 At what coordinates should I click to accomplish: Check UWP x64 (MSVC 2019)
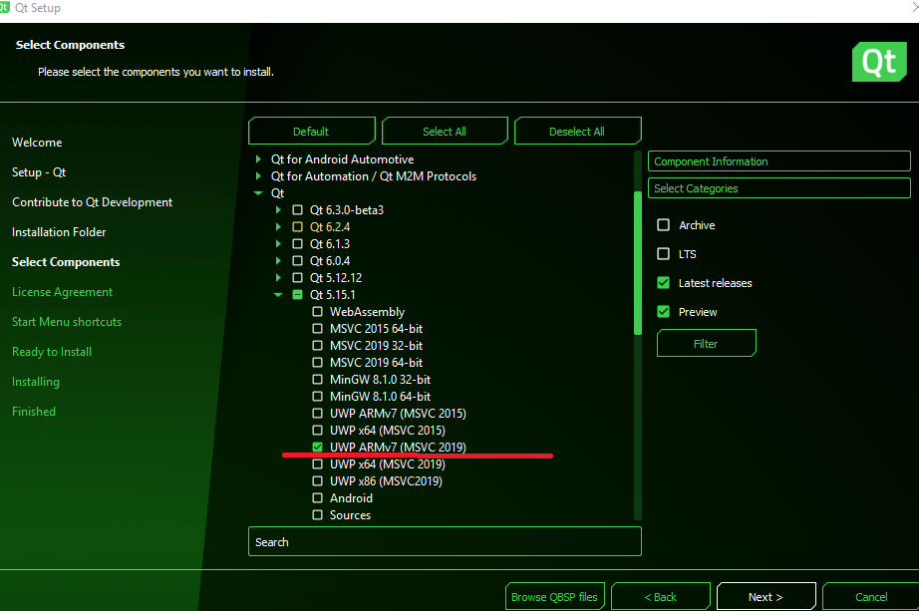coord(318,463)
